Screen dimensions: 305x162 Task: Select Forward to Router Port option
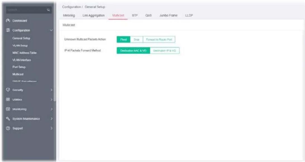click(159, 40)
